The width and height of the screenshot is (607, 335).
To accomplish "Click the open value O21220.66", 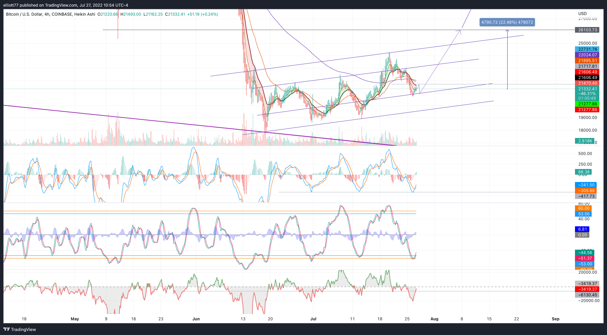I will (x=108, y=14).
